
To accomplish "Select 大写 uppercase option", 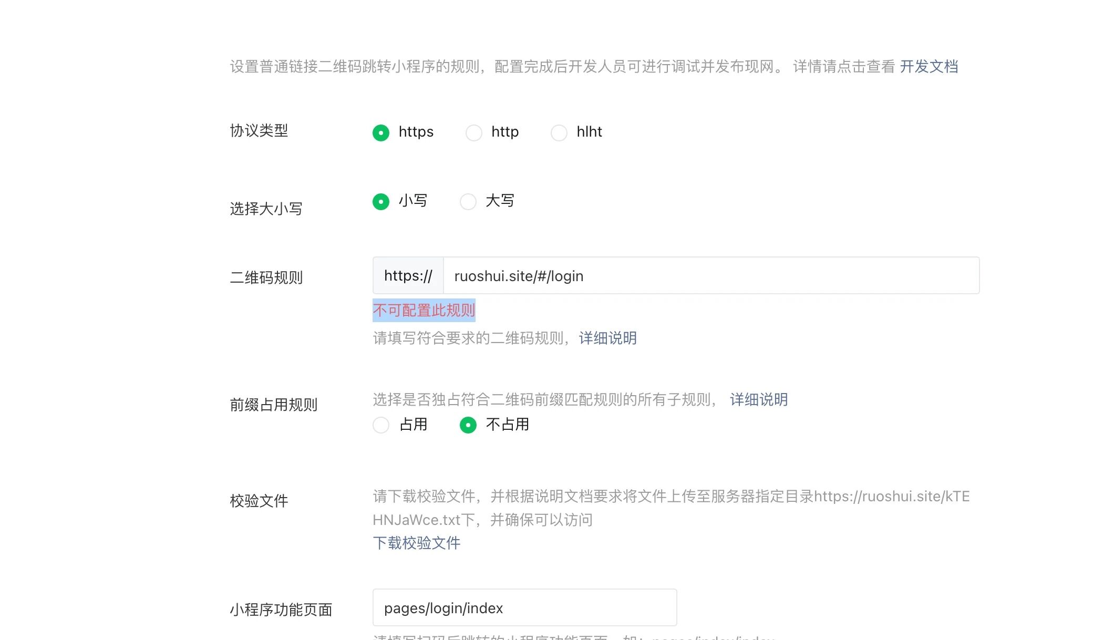I will (468, 201).
